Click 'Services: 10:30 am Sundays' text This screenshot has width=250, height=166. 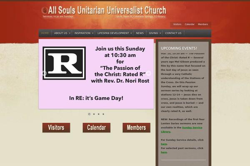click(x=58, y=16)
